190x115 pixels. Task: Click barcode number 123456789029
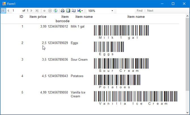pyautogui.click(x=58, y=43)
